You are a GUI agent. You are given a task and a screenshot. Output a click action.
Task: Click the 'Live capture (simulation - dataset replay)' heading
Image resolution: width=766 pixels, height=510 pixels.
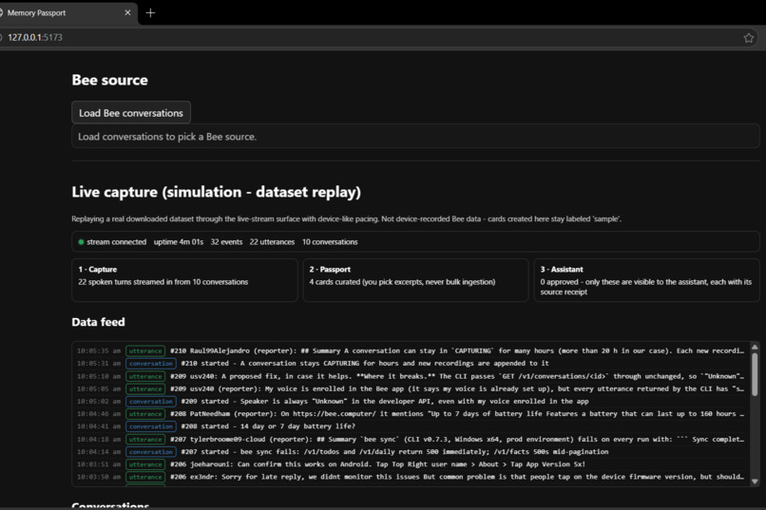[217, 192]
